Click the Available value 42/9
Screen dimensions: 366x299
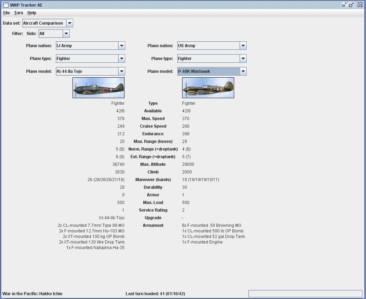pyautogui.click(x=186, y=111)
